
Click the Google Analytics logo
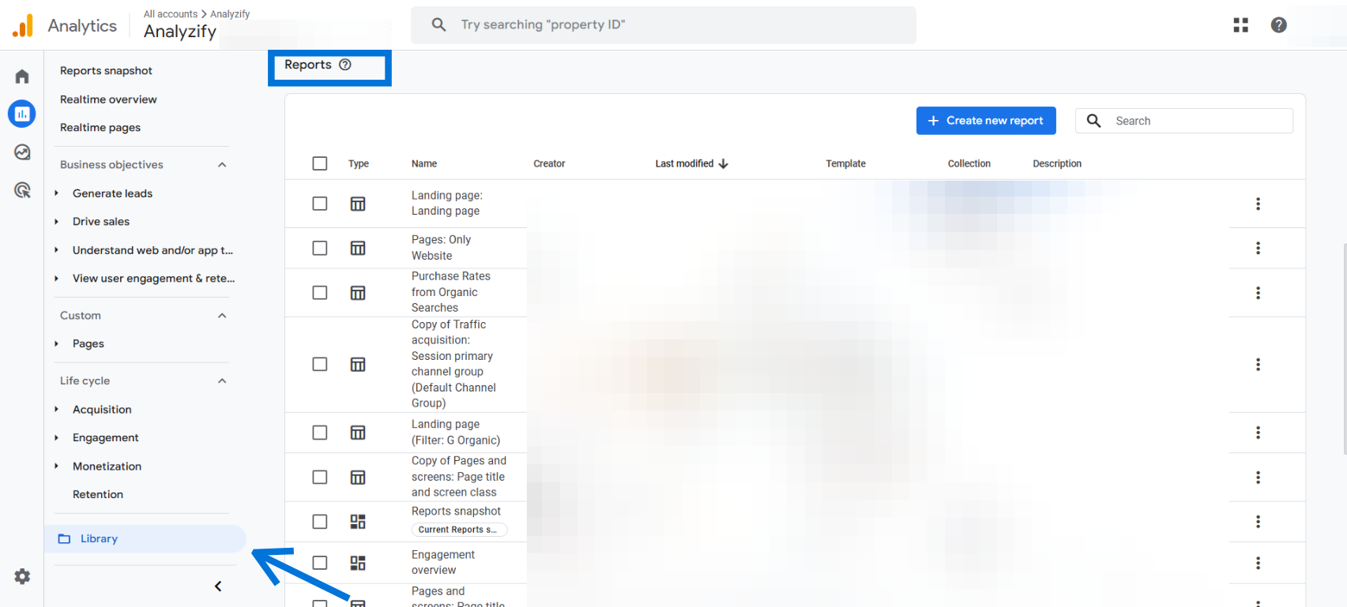coord(23,25)
